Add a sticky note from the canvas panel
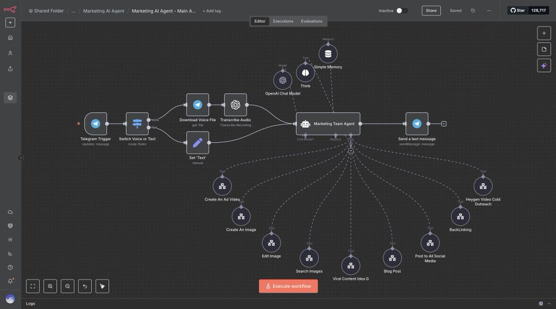This screenshot has height=309, width=556. pos(544,49)
